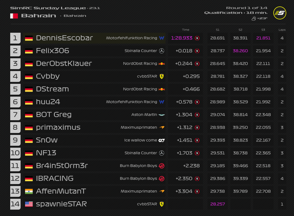Screen dimensions: 294x216
Task: Click the weather icon beside +23°
Action: point(254,19)
